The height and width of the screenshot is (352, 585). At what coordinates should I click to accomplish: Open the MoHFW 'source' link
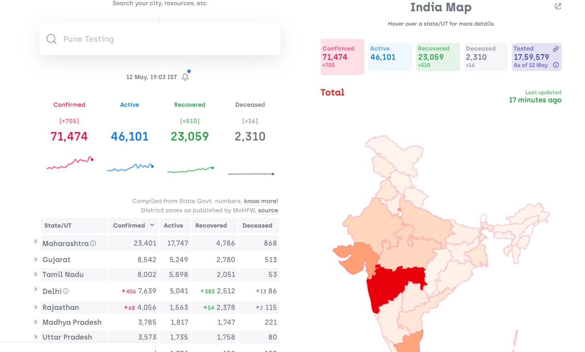[x=268, y=210]
